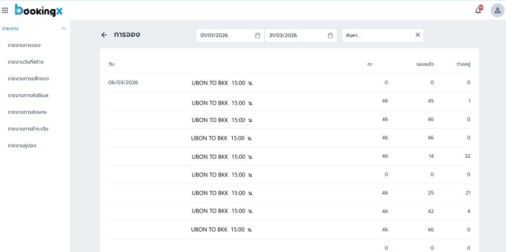Click the BookingX logo
This screenshot has height=252, width=506.
pos(39,10)
